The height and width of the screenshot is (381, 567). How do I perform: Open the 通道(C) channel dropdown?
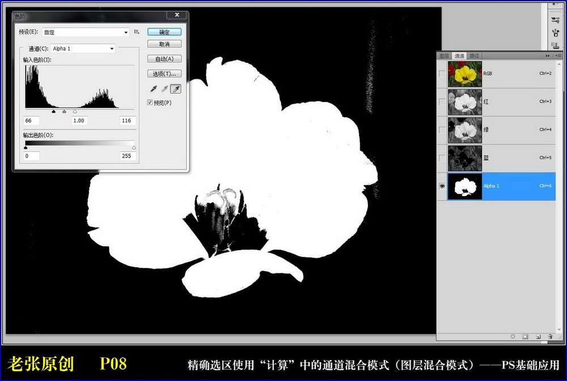pos(83,49)
